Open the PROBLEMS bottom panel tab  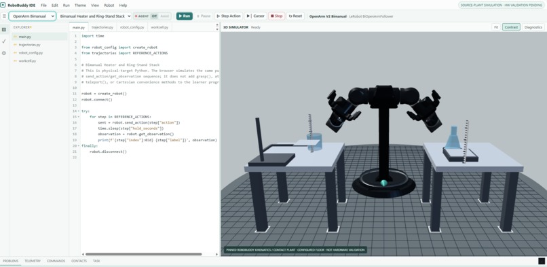10,261
